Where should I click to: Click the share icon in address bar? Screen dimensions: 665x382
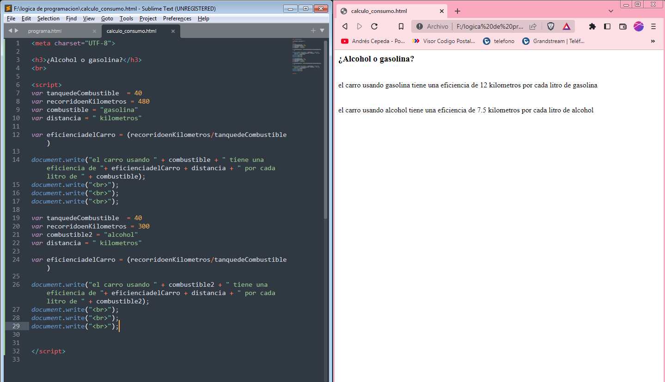point(533,26)
